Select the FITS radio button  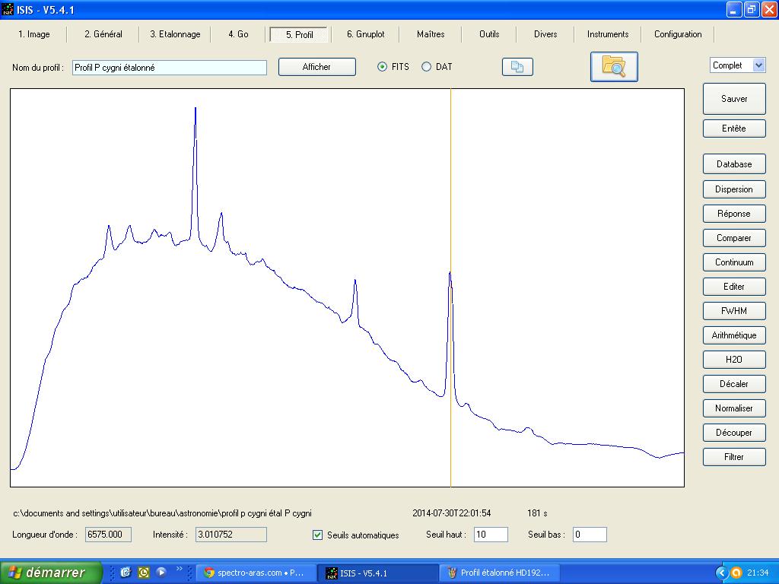pos(383,67)
